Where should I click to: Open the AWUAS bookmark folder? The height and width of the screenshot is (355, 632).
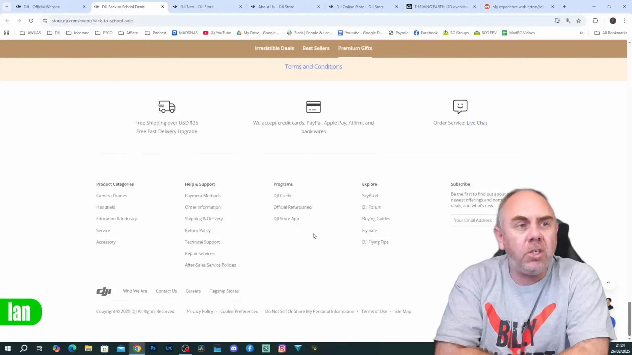click(31, 33)
